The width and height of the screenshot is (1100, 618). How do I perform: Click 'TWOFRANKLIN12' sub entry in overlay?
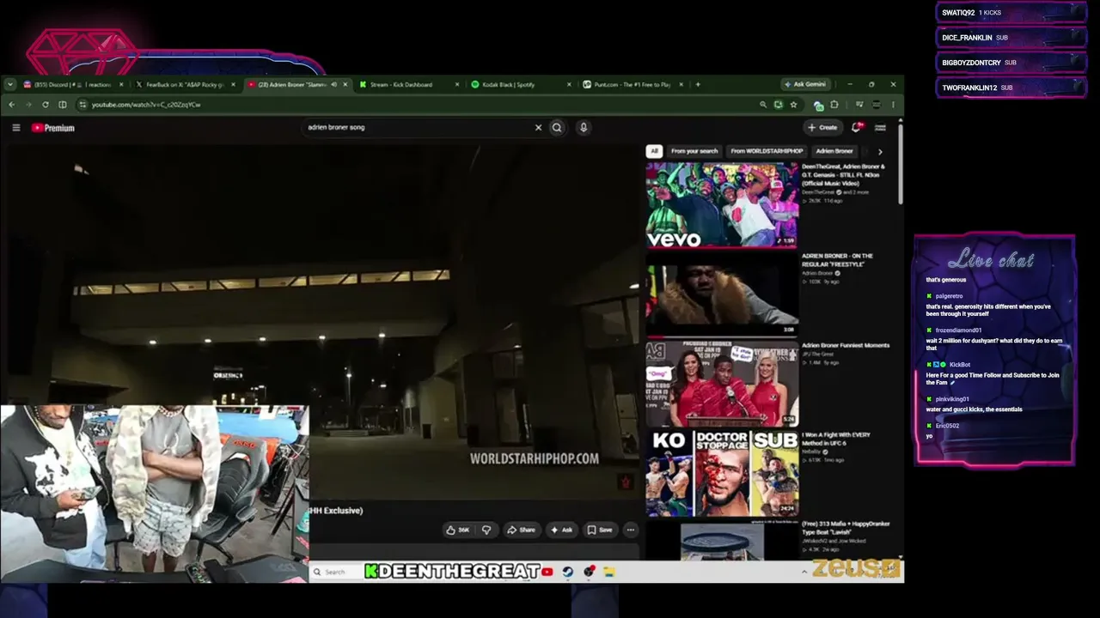tap(1011, 88)
